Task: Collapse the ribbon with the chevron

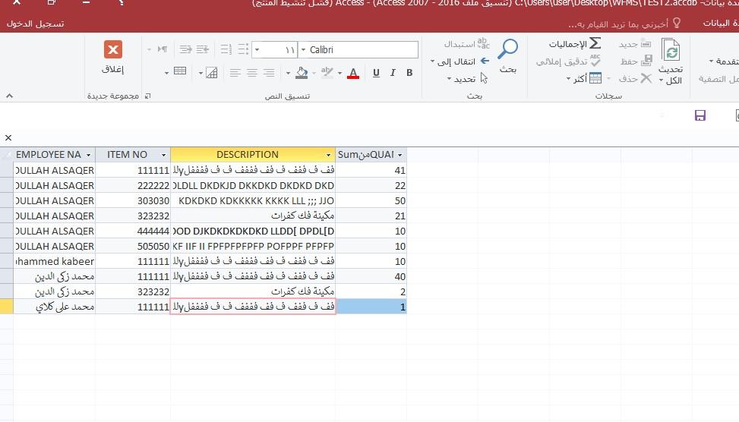Action: click(9, 96)
